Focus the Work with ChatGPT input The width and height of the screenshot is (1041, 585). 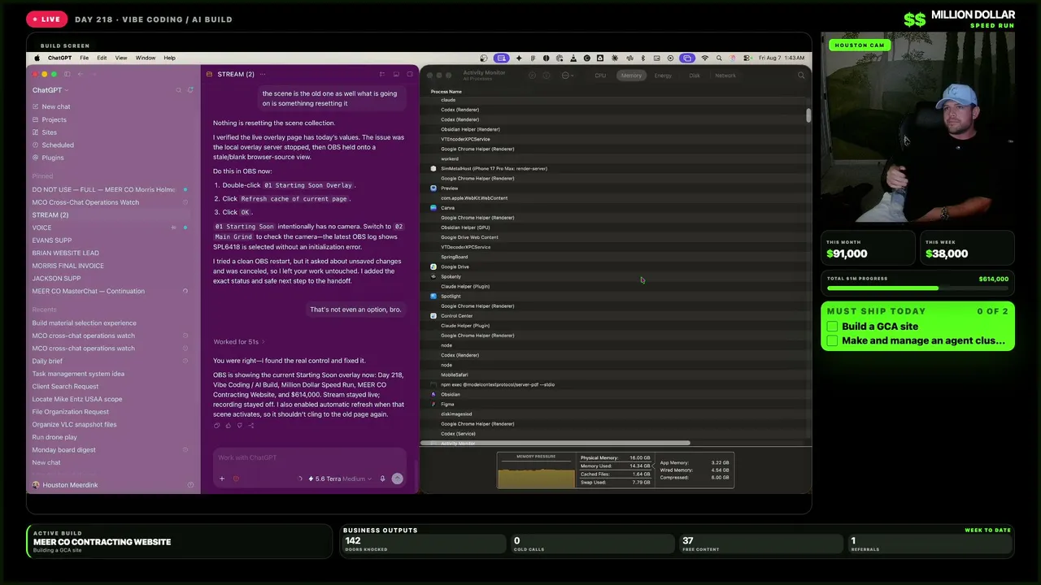(309, 457)
